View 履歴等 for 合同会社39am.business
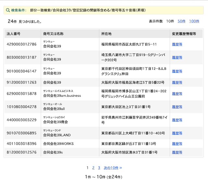 point(177,94)
